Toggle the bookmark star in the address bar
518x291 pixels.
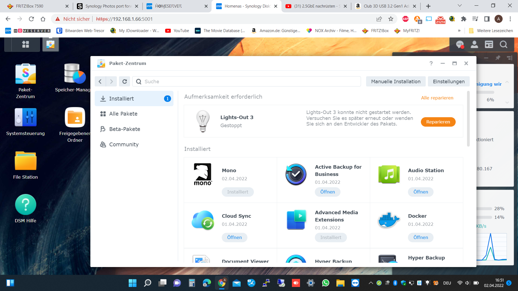[391, 19]
